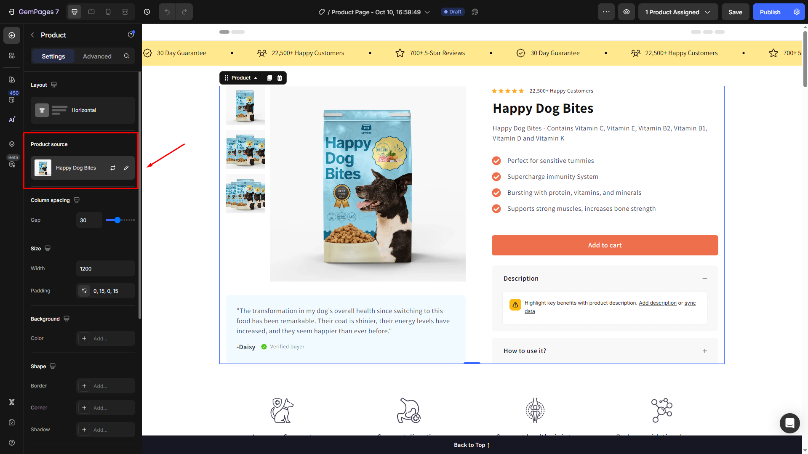The width and height of the screenshot is (808, 454).
Task: Switch to mobile device view
Action: (x=108, y=12)
